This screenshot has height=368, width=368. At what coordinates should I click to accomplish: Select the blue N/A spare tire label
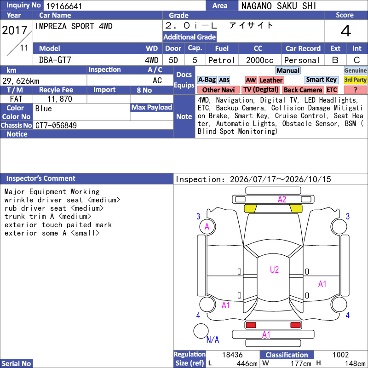[x=213, y=339]
